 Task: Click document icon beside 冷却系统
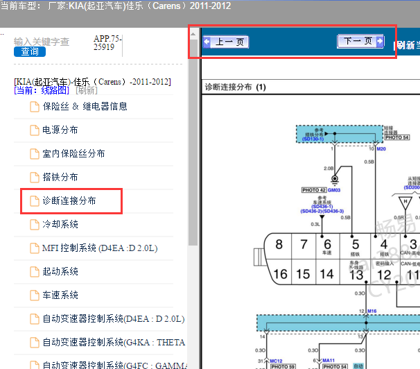pyautogui.click(x=34, y=225)
